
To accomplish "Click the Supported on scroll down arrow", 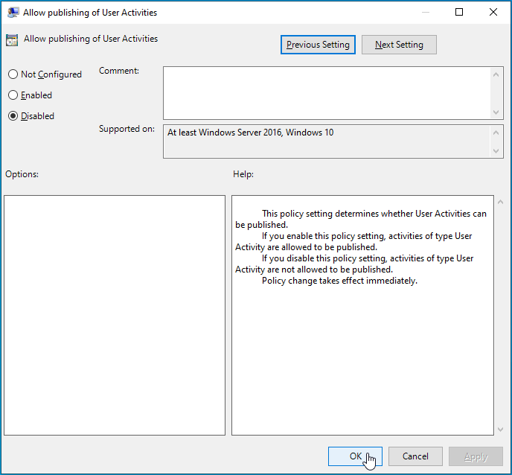I will coord(497,151).
